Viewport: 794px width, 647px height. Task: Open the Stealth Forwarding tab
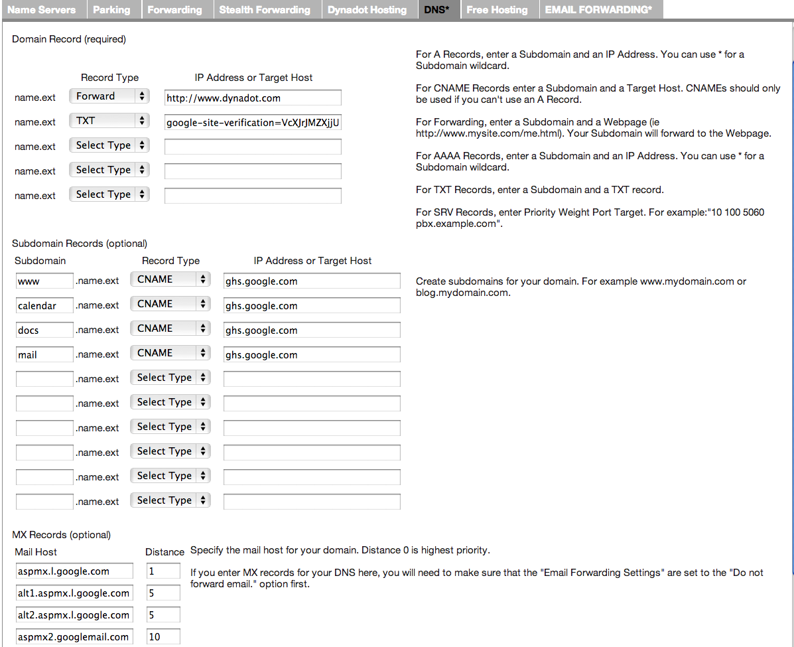(265, 9)
